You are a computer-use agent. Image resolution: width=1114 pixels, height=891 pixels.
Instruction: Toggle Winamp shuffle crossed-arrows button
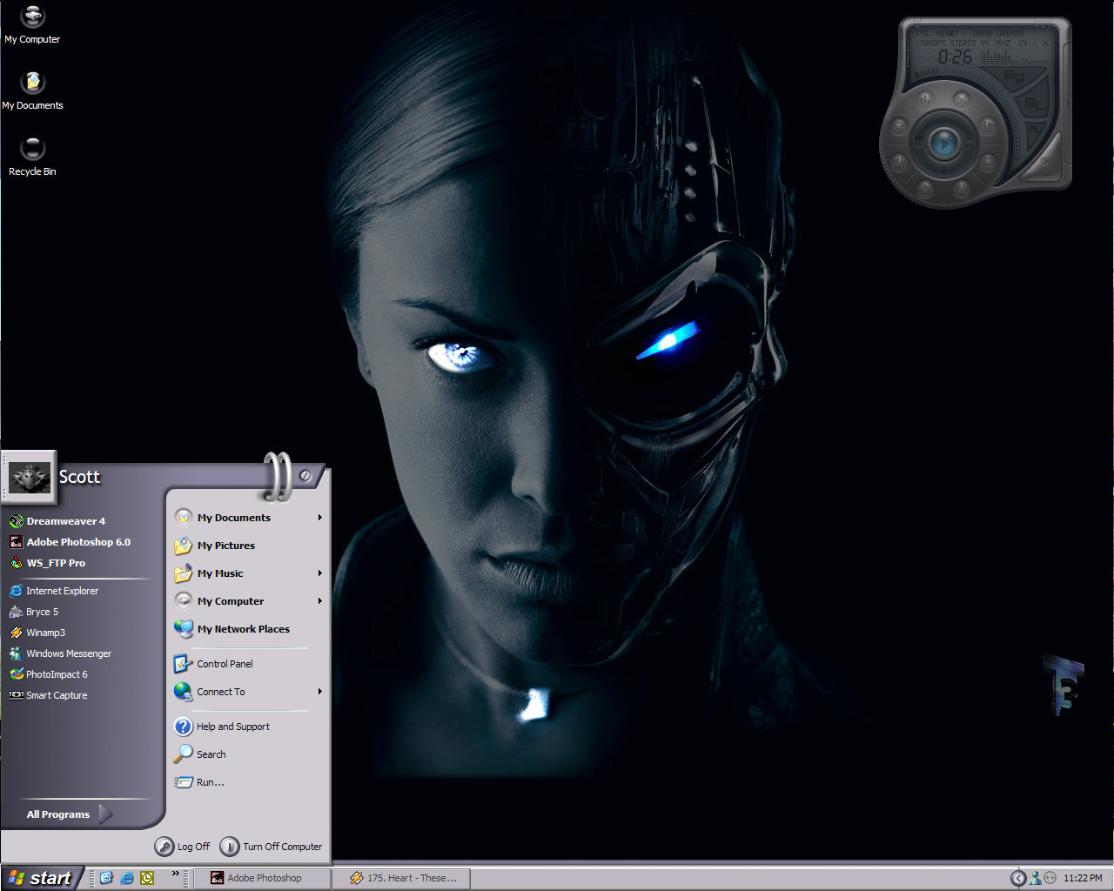(x=962, y=100)
